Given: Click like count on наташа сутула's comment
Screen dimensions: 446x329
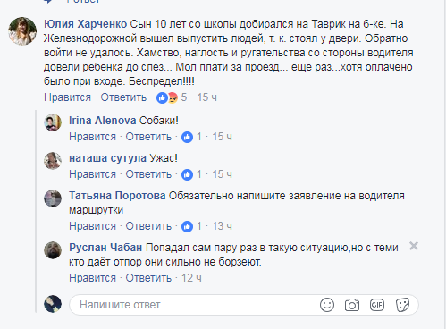Looking at the screenshot, I should [x=199, y=174].
